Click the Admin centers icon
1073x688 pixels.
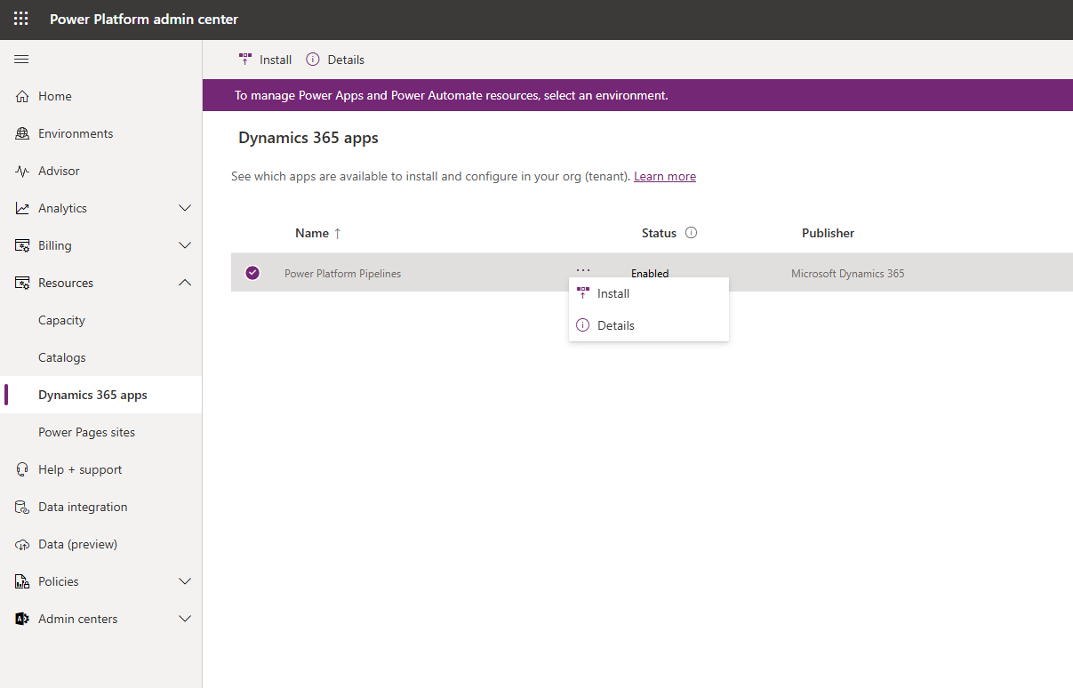pos(22,619)
